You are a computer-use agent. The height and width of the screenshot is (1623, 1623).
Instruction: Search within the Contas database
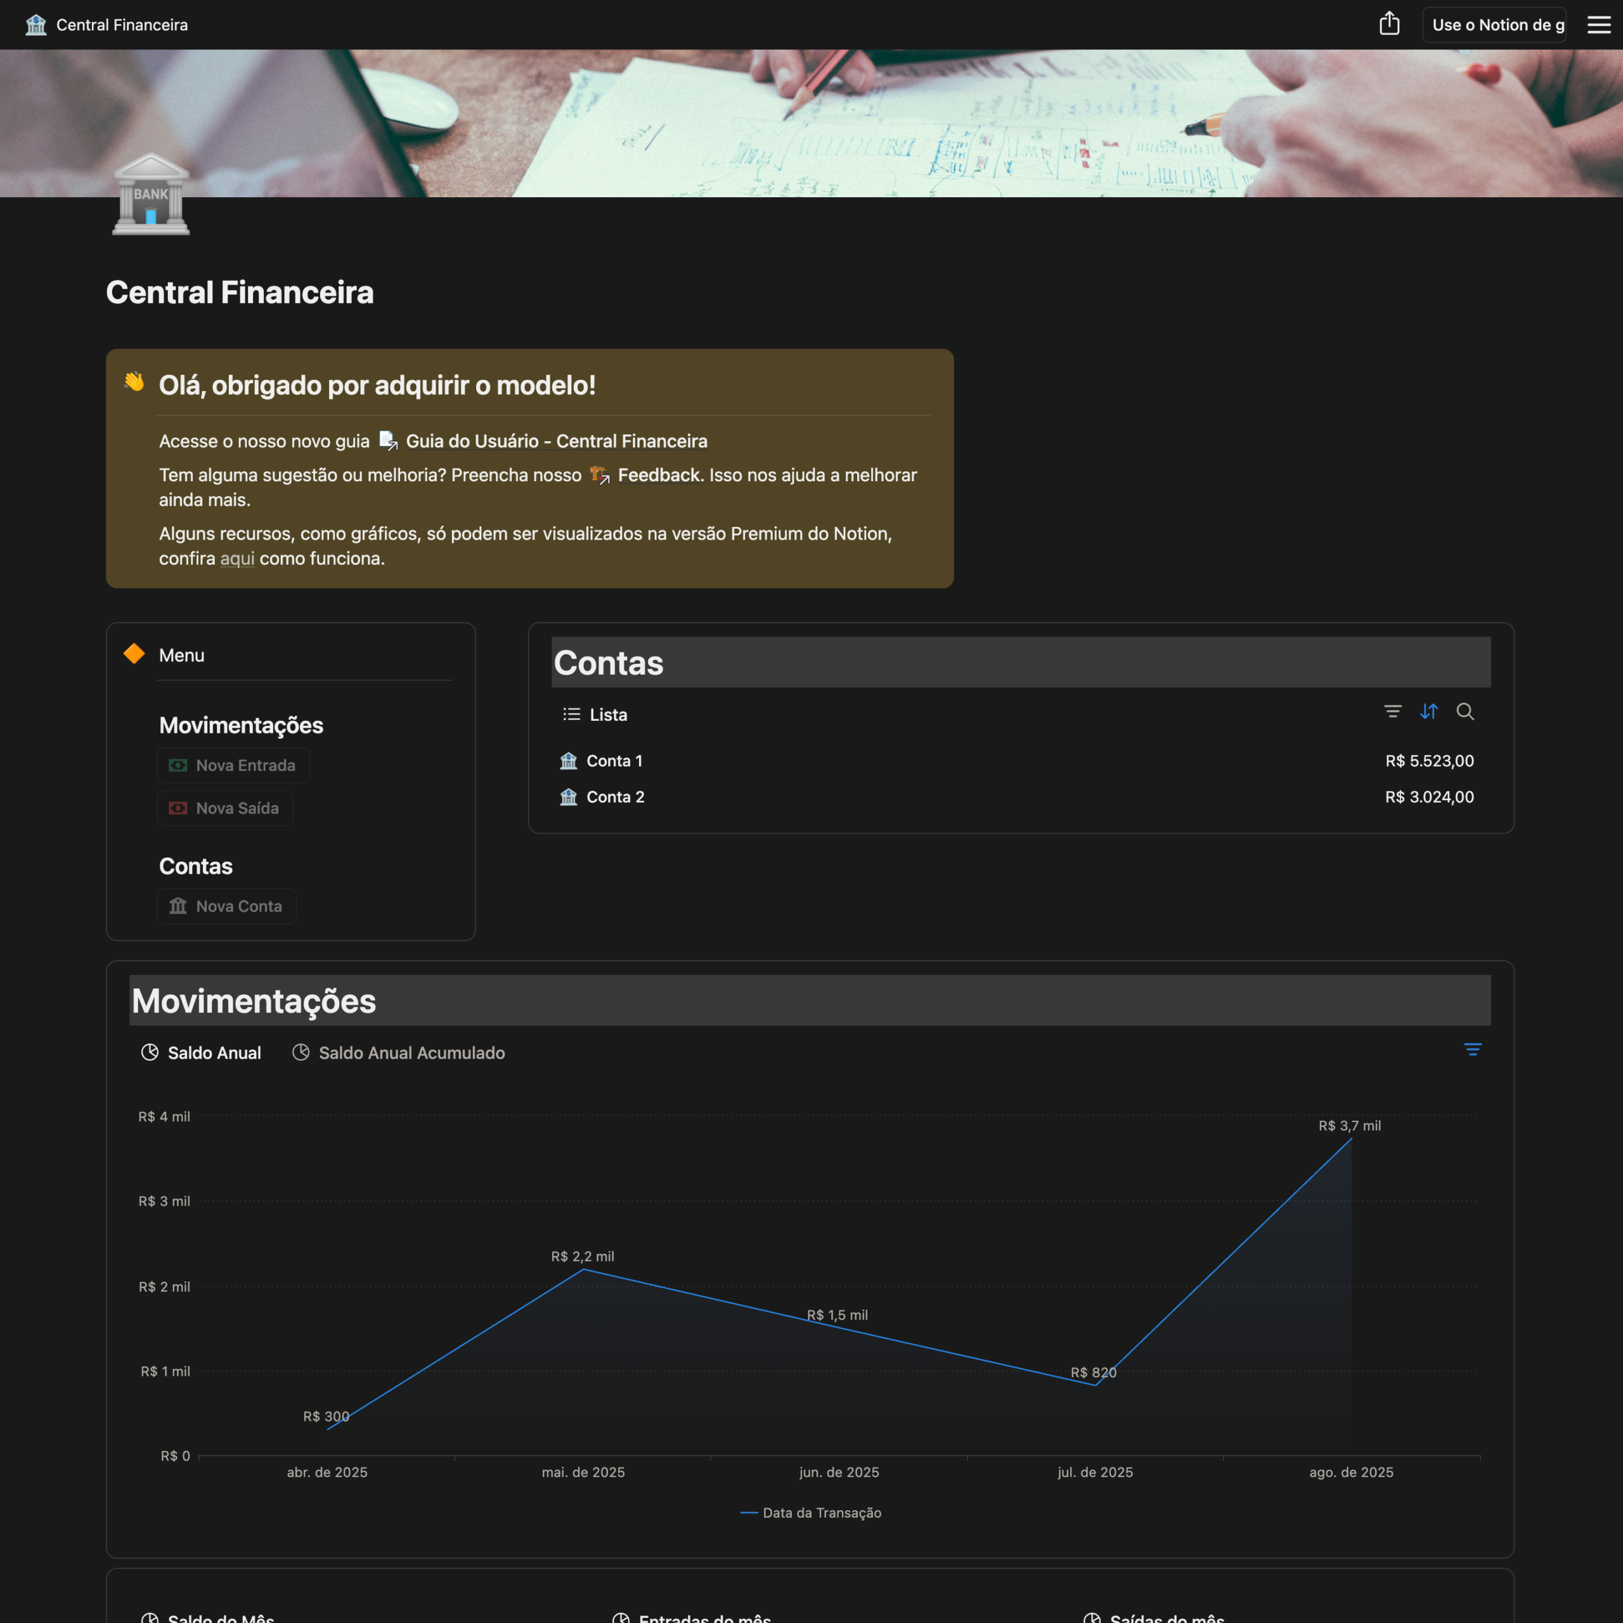(x=1466, y=711)
